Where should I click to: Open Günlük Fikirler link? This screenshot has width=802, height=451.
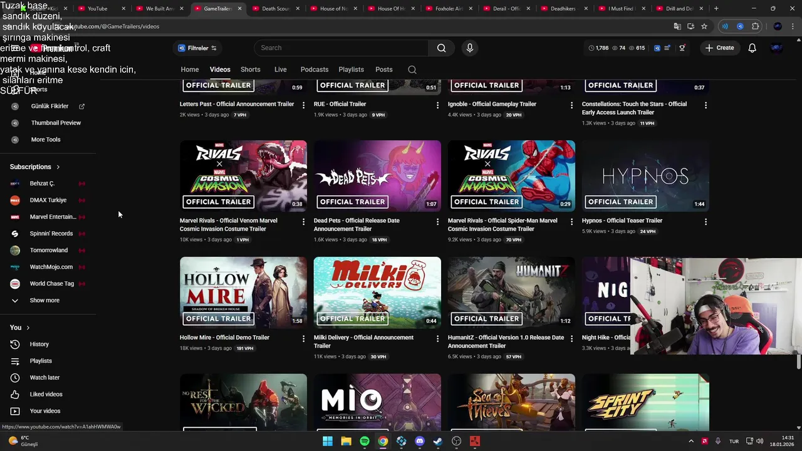(49, 106)
